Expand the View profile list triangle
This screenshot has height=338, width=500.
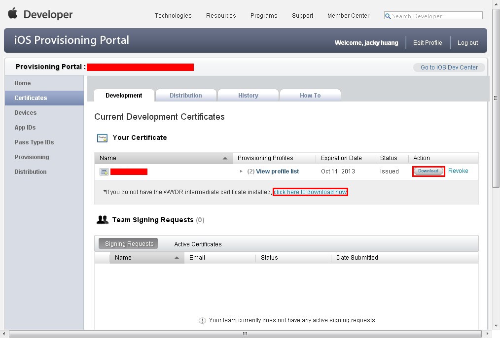[241, 171]
